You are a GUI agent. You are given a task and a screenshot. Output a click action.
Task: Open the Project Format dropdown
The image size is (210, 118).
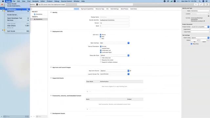click(x=200, y=27)
